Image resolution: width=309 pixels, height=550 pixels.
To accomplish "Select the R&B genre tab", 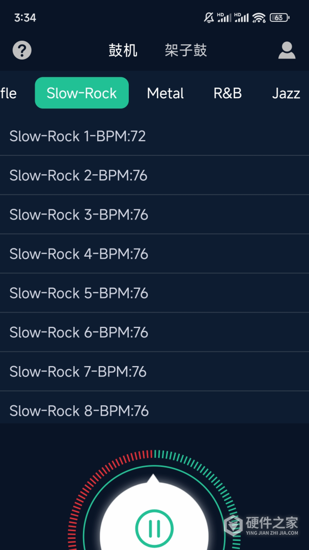I will point(228,93).
